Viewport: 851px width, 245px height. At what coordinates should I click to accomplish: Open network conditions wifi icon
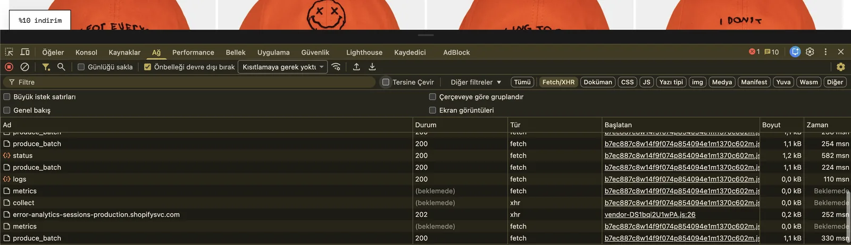[336, 67]
